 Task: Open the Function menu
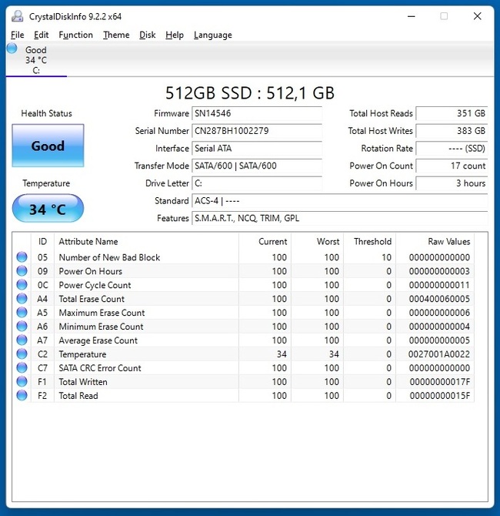click(75, 35)
